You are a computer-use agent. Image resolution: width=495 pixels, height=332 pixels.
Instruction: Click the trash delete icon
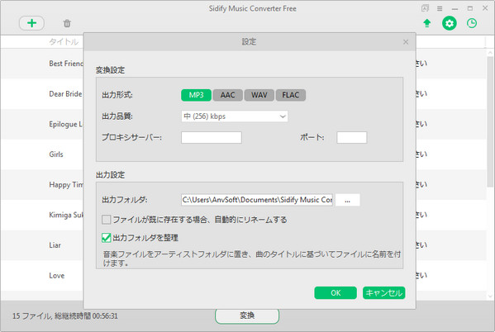(x=67, y=23)
